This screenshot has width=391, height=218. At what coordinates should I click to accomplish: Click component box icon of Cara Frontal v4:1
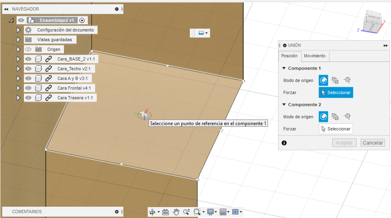pos(38,88)
